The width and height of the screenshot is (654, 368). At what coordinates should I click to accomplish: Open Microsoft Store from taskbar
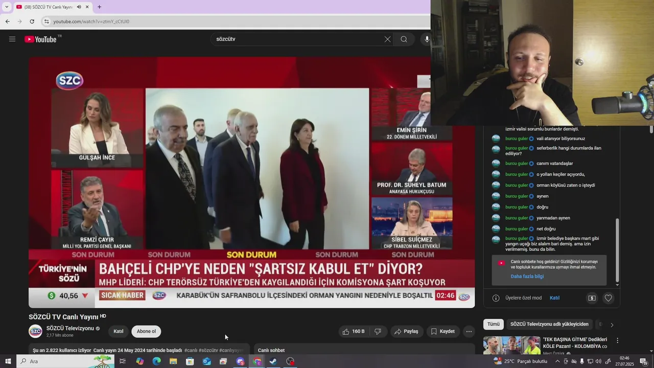(x=190, y=361)
